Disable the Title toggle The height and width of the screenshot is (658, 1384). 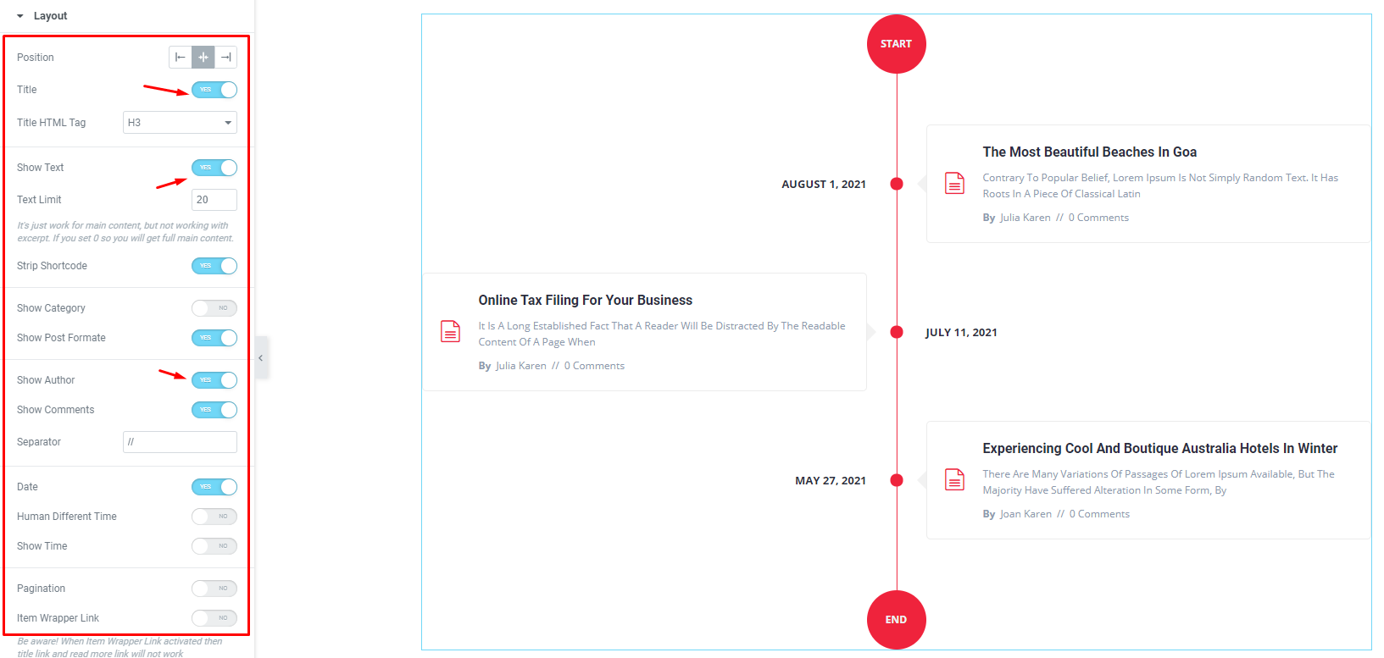click(x=214, y=90)
